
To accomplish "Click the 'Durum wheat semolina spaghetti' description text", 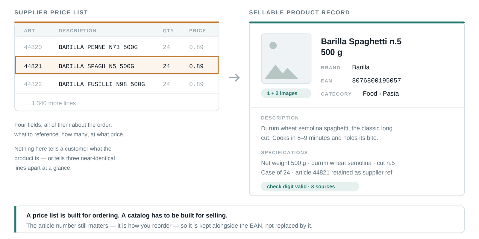I will click(327, 133).
